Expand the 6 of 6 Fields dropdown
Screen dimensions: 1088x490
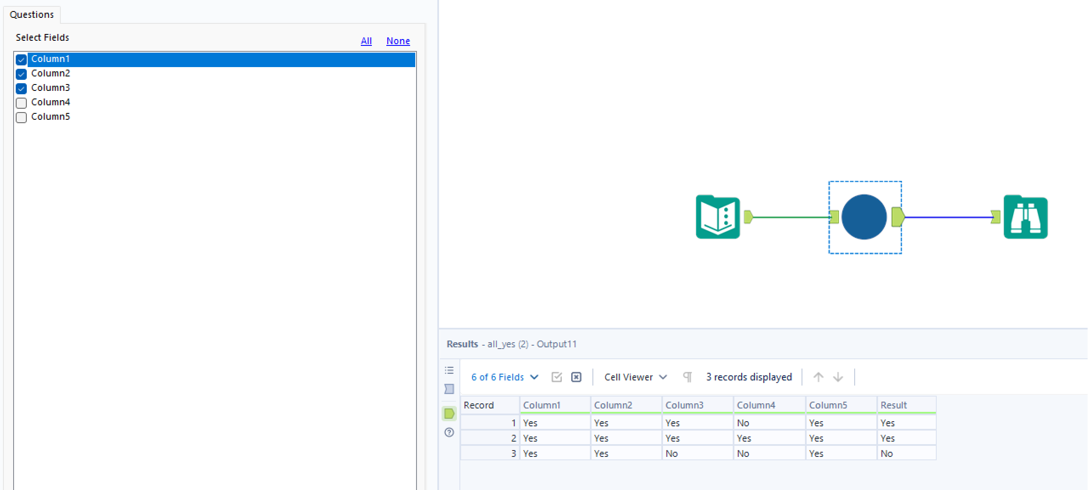point(505,377)
